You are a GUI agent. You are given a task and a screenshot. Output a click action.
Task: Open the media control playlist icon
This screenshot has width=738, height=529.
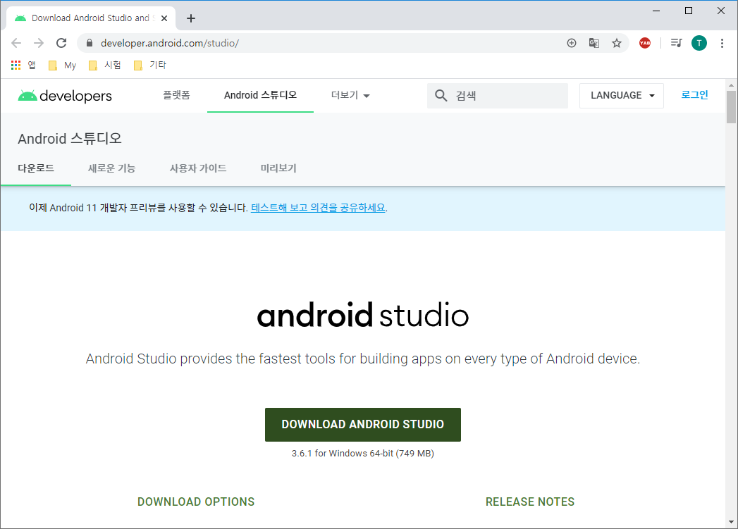pos(677,43)
